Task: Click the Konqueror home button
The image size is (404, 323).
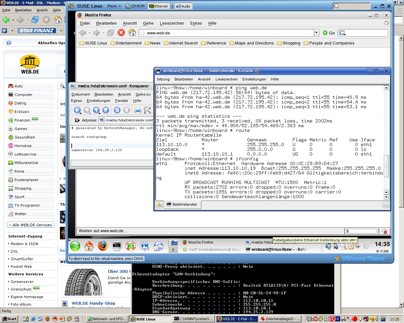Action: [x=106, y=110]
